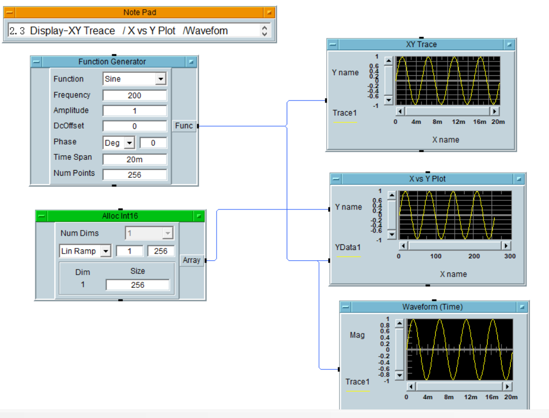Select the Frequency field showing 200
This screenshot has width=549, height=418.
click(134, 95)
